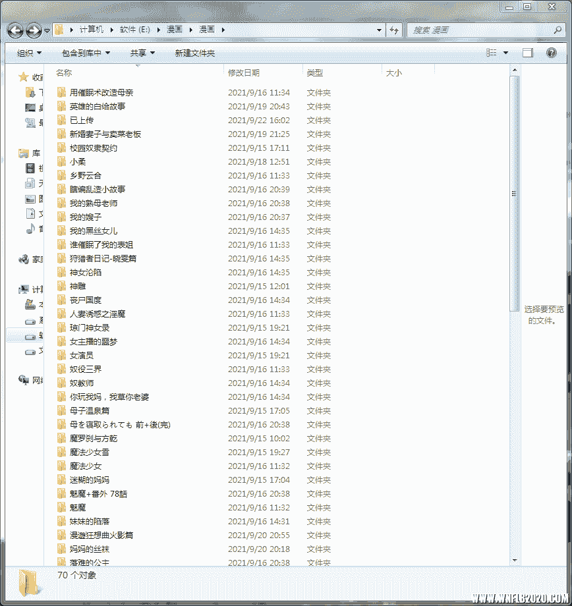This screenshot has height=606, width=572.
Task: Select the 魅魔 folder dated 2021/9/16 11:32
Action: [x=78, y=507]
